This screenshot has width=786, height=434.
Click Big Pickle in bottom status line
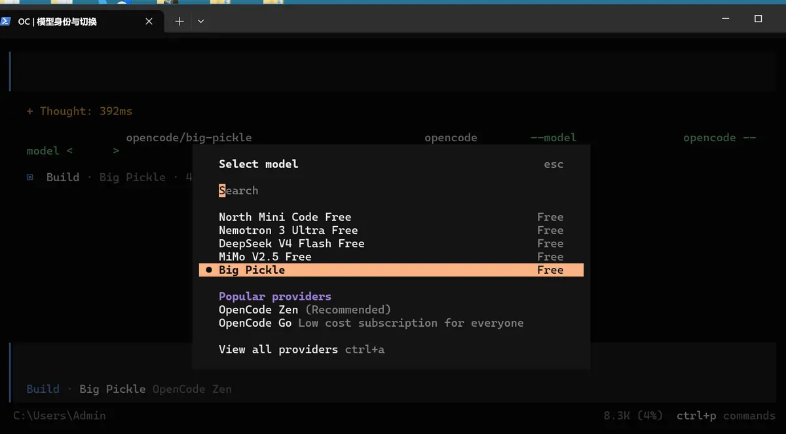point(113,389)
